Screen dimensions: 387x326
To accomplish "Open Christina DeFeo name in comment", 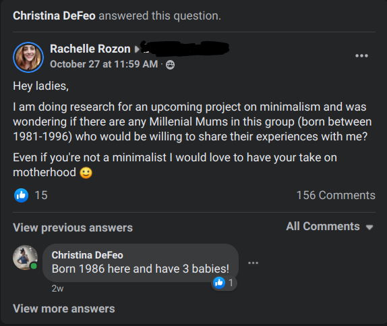I will click(x=88, y=255).
